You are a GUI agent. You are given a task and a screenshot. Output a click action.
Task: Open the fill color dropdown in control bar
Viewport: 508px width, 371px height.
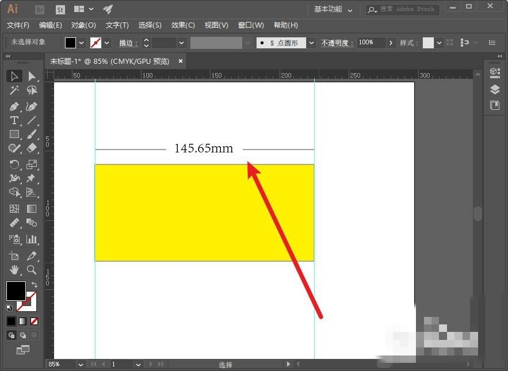[x=82, y=43]
